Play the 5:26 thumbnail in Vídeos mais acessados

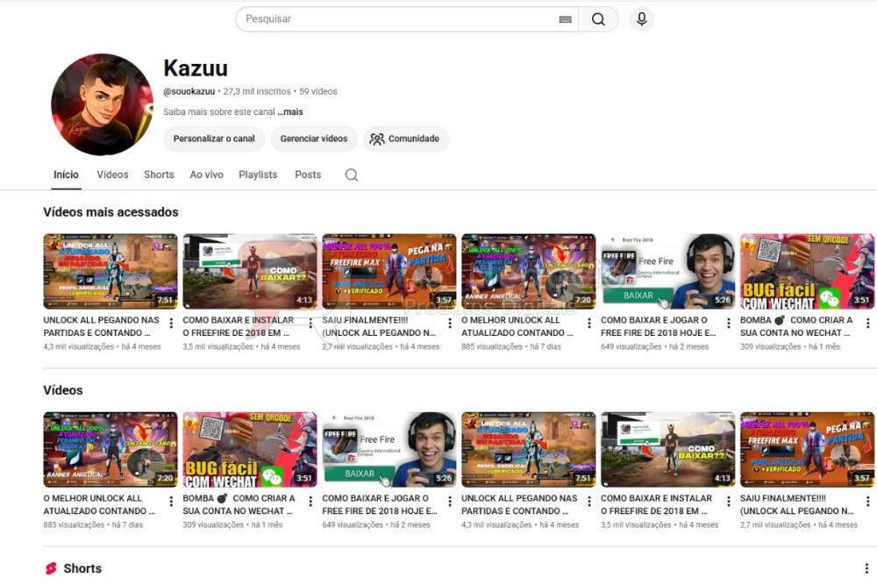tap(667, 271)
